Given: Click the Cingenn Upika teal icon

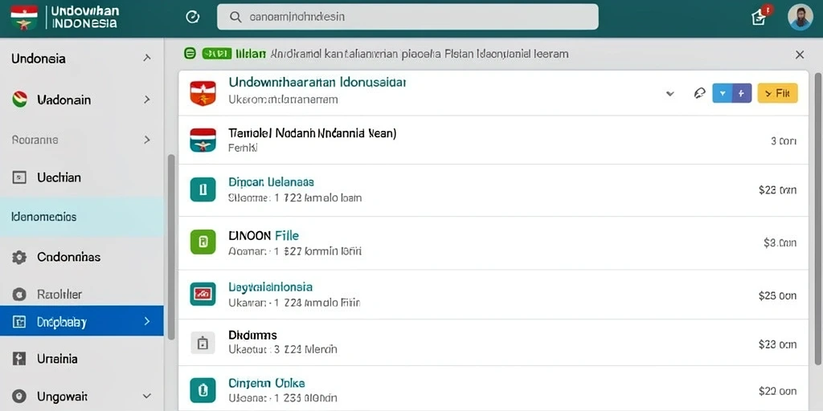Looking at the screenshot, I should pyautogui.click(x=203, y=391).
